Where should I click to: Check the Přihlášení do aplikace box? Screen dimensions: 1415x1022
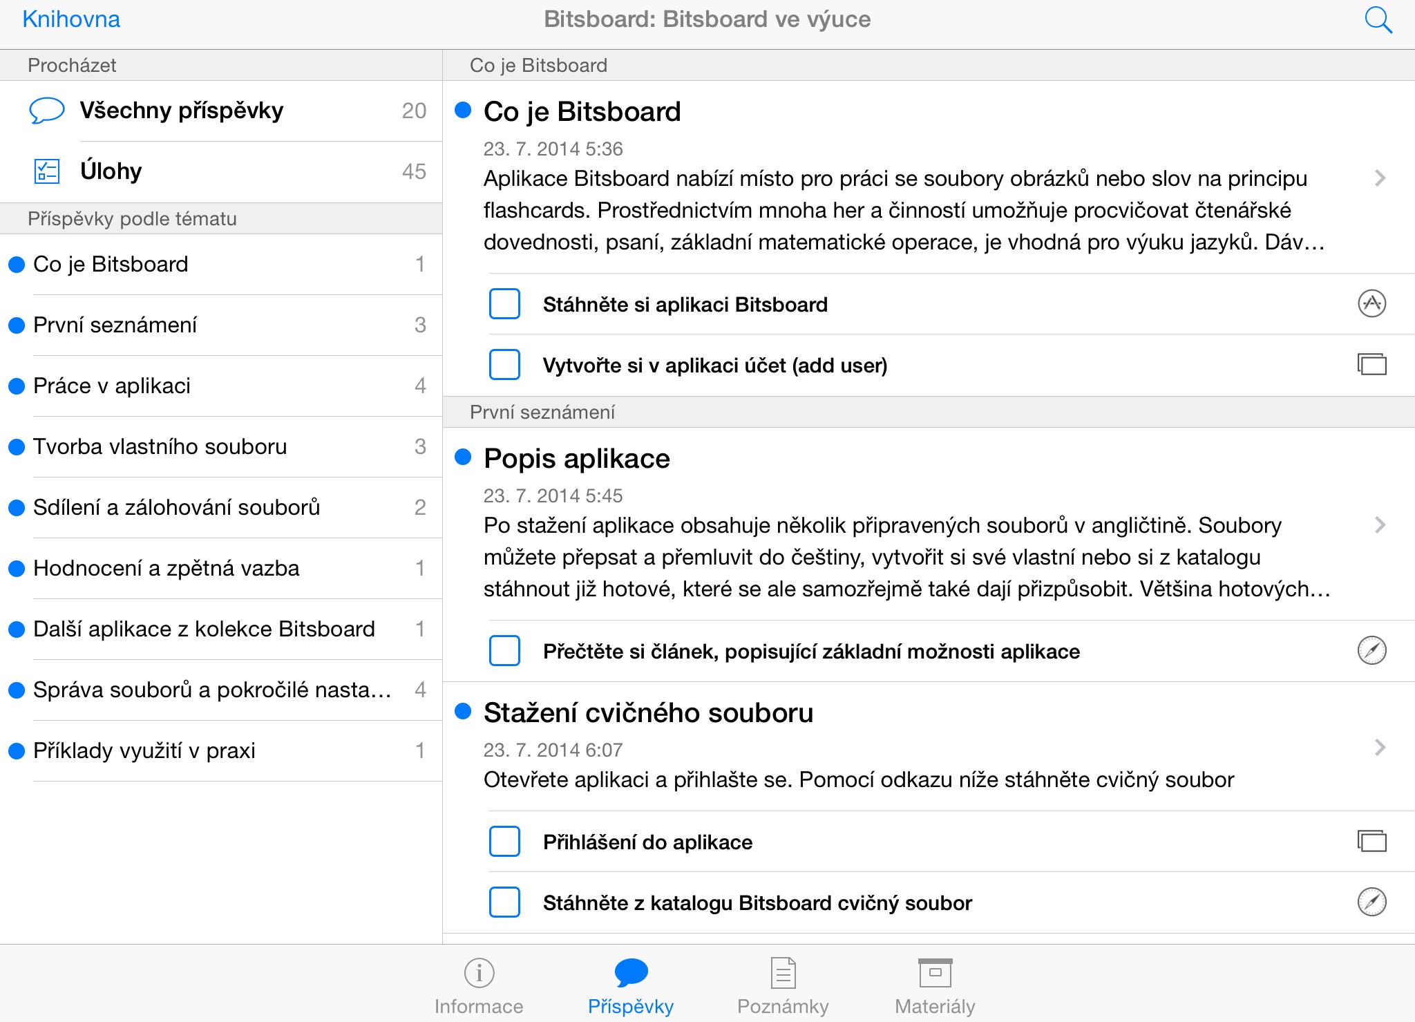click(504, 842)
